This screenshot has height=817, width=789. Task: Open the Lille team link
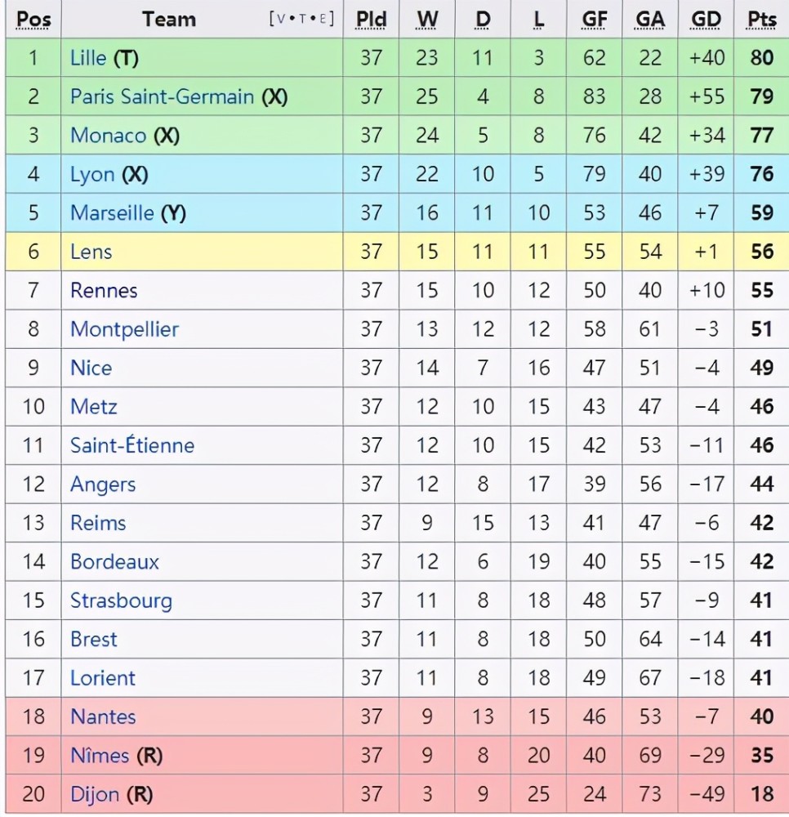click(x=88, y=57)
